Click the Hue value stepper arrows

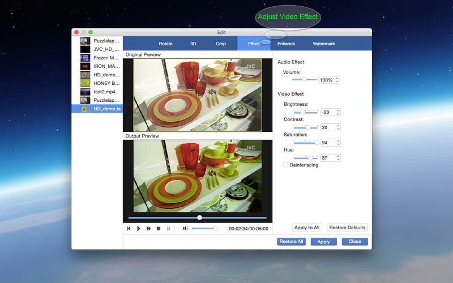pyautogui.click(x=338, y=158)
